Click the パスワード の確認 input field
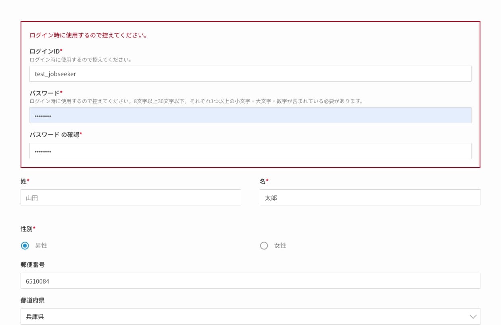The width and height of the screenshot is (501, 325). tap(250, 151)
